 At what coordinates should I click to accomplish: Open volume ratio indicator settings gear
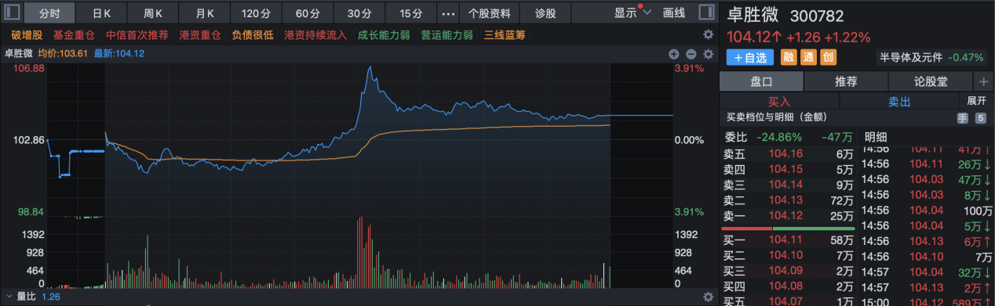(708, 297)
